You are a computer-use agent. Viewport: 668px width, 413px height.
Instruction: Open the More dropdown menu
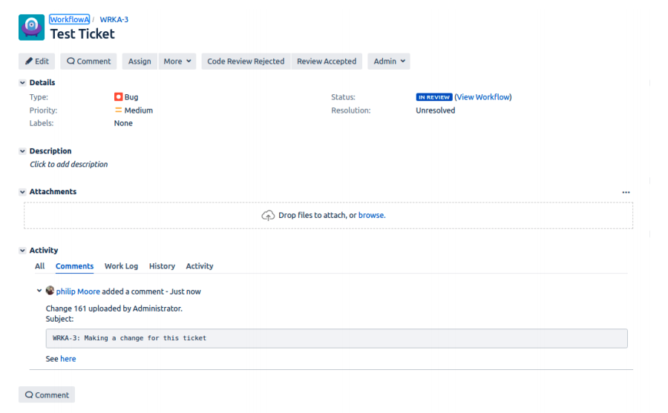point(177,62)
